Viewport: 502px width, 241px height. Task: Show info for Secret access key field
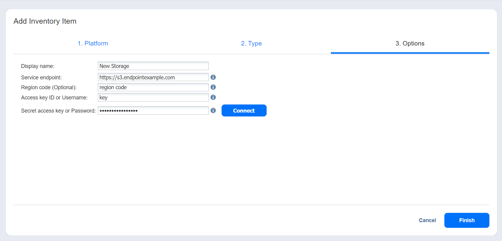coord(213,110)
